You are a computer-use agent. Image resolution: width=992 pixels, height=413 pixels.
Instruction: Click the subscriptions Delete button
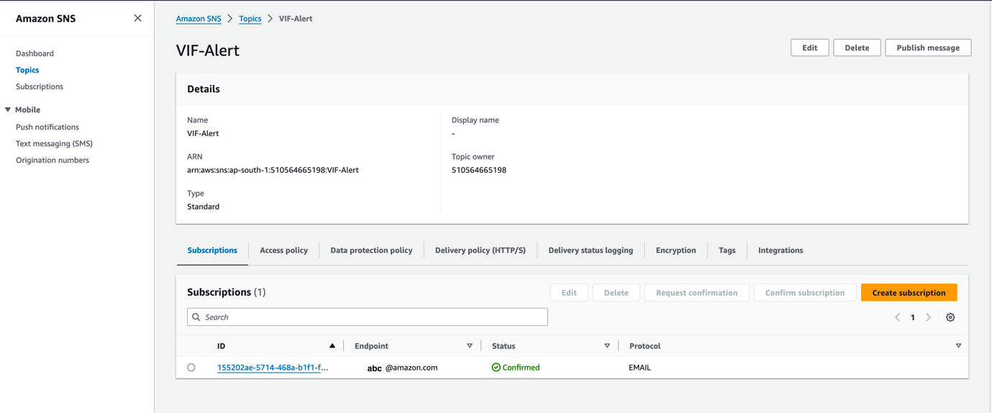tap(616, 293)
